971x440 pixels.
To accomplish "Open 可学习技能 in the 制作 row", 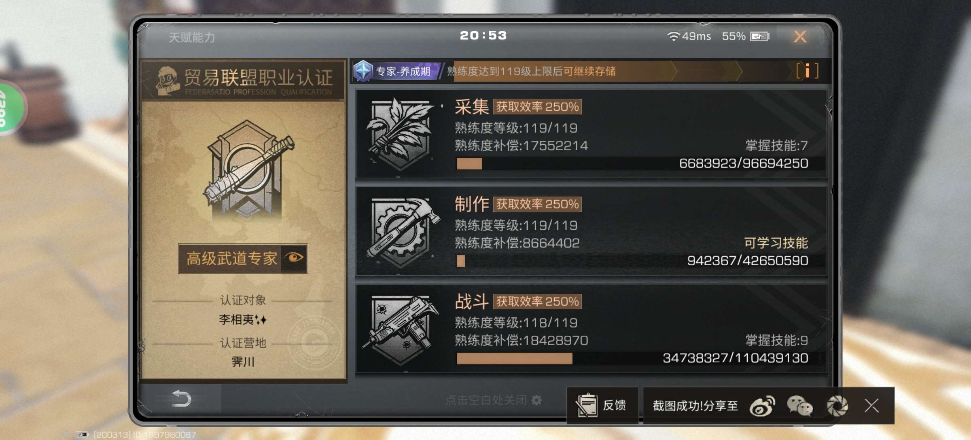I will tap(776, 243).
